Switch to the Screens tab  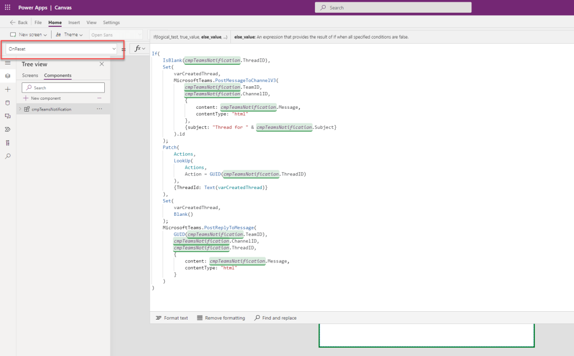point(30,75)
